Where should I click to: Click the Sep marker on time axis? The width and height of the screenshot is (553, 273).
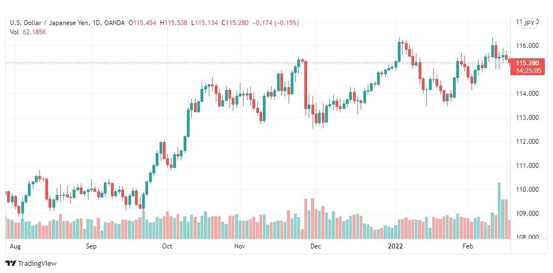pyautogui.click(x=91, y=246)
